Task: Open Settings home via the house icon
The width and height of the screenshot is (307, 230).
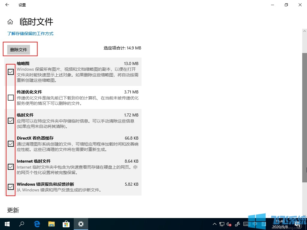Action: tap(10, 21)
